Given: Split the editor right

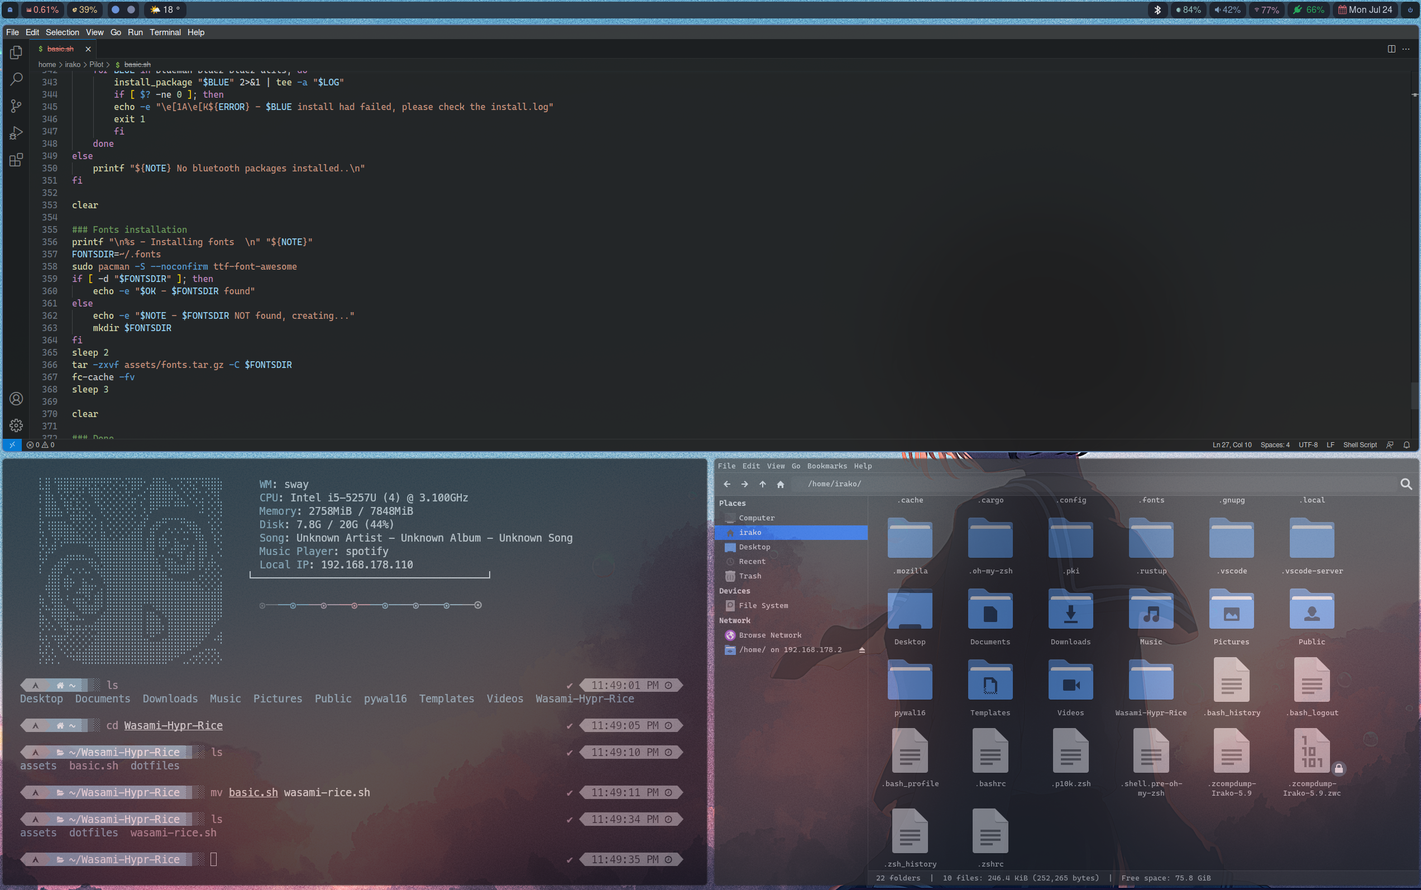Looking at the screenshot, I should coord(1391,49).
